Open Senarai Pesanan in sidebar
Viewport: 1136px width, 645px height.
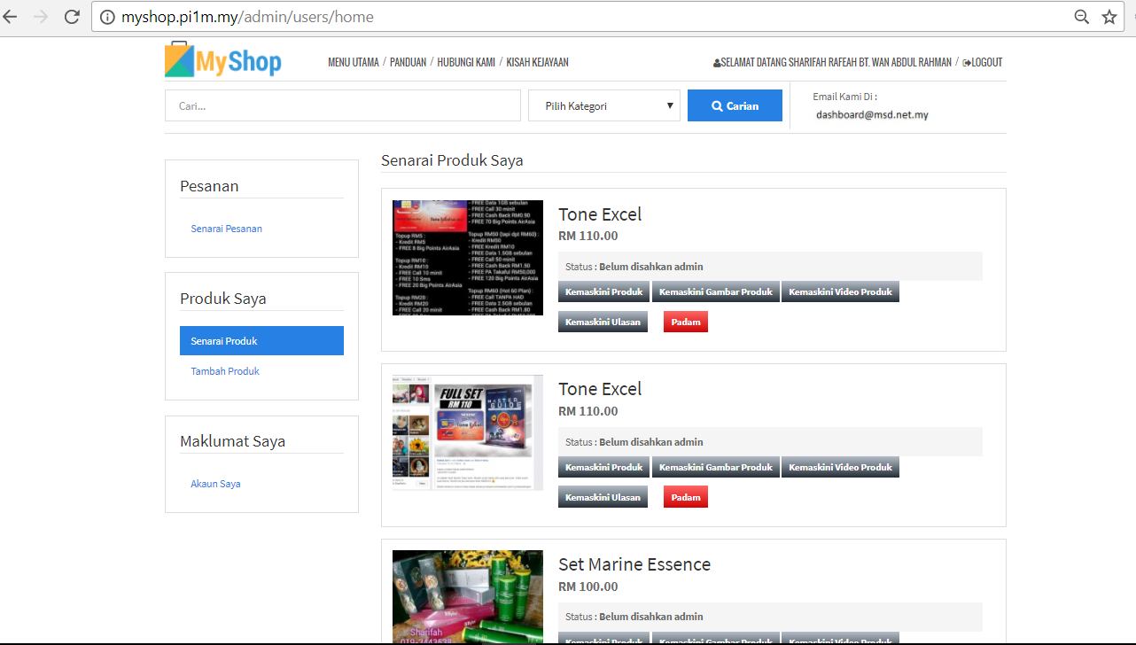(x=226, y=229)
